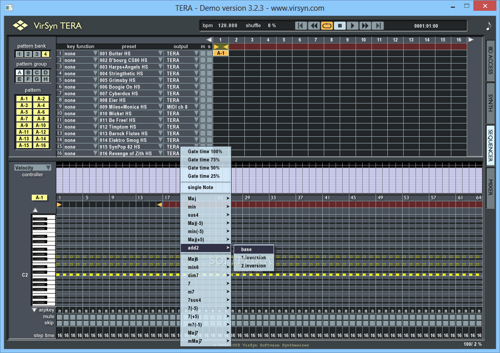This screenshot has height=353, width=500.
Task: Click the go-to-start transport button
Action: pos(301,26)
